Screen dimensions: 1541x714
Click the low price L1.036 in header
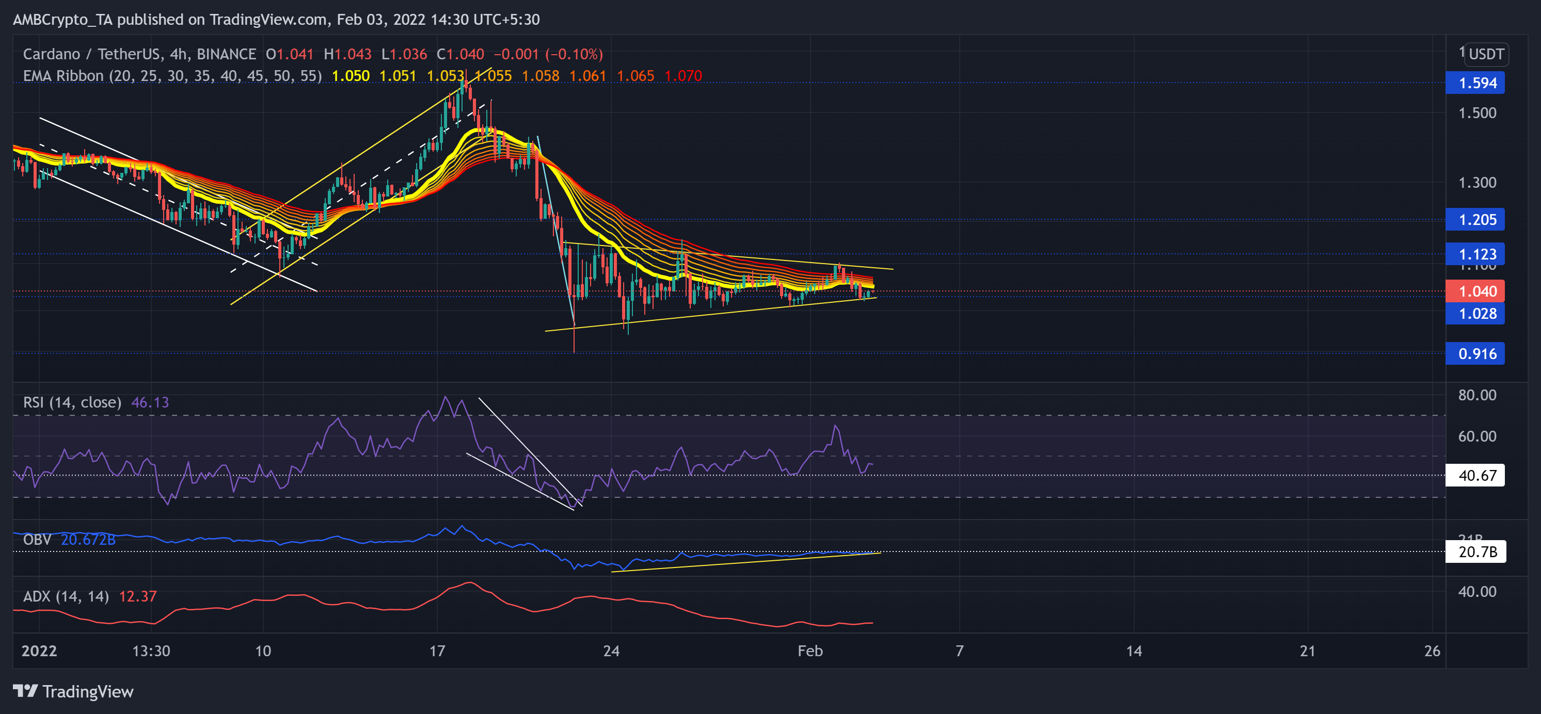click(x=404, y=54)
